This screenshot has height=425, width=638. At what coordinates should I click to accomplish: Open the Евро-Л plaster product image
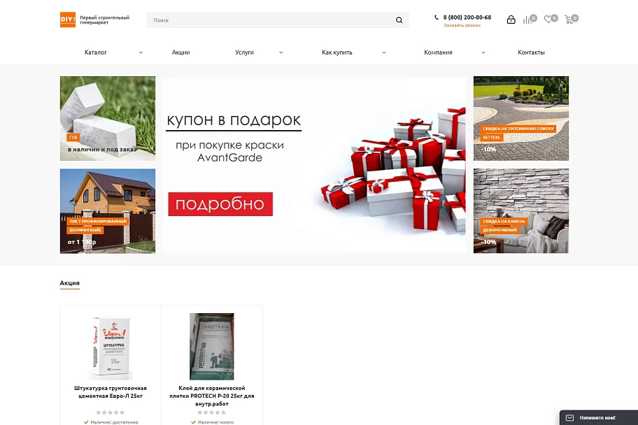(x=111, y=347)
